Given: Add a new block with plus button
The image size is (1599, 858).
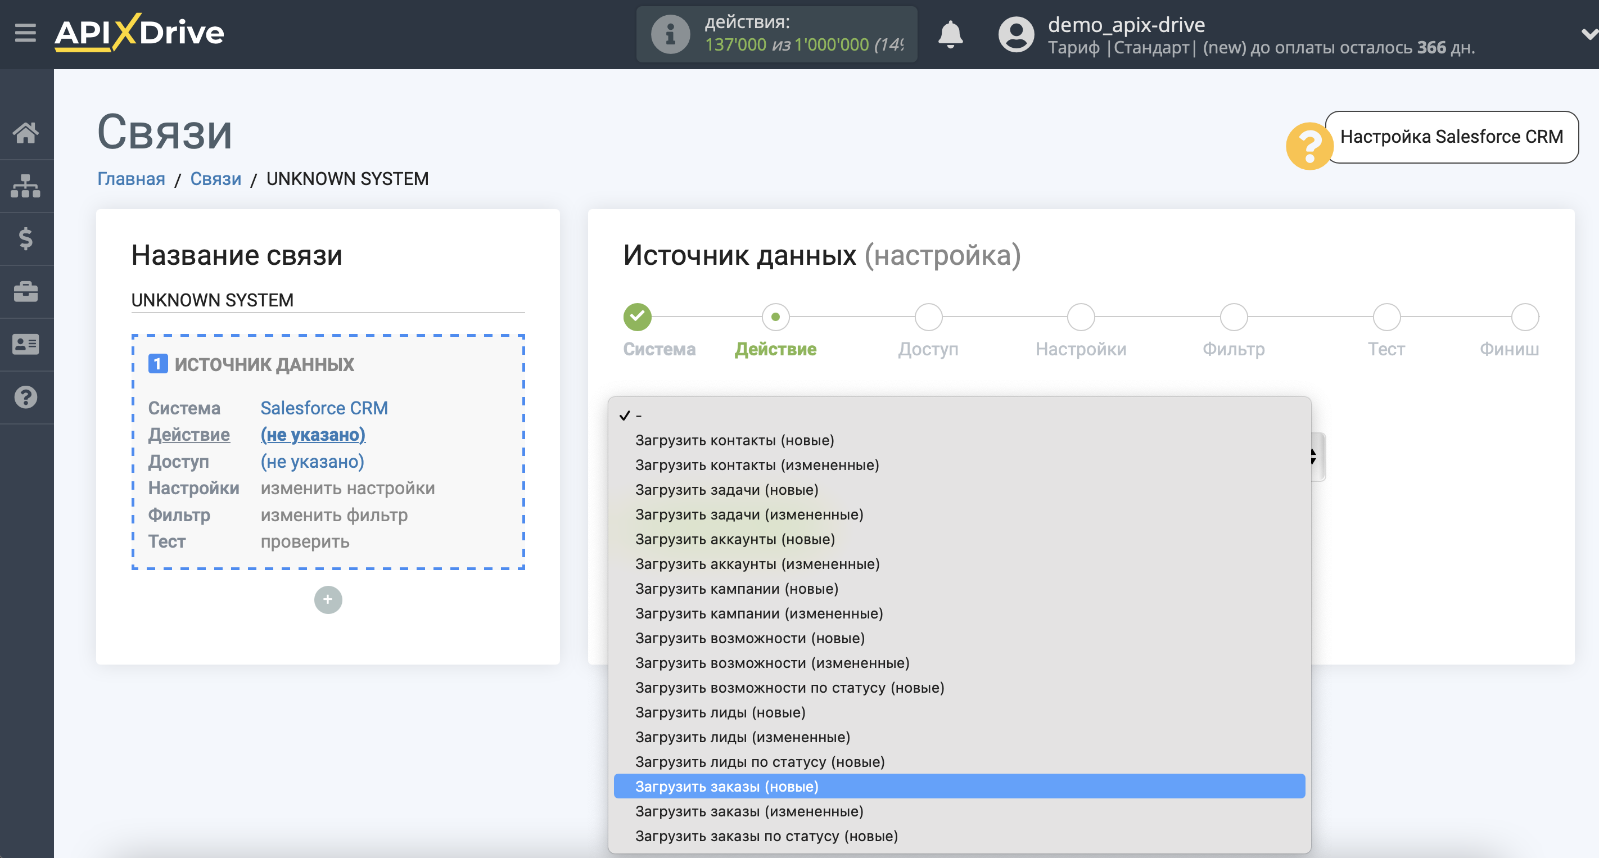Looking at the screenshot, I should 328,600.
